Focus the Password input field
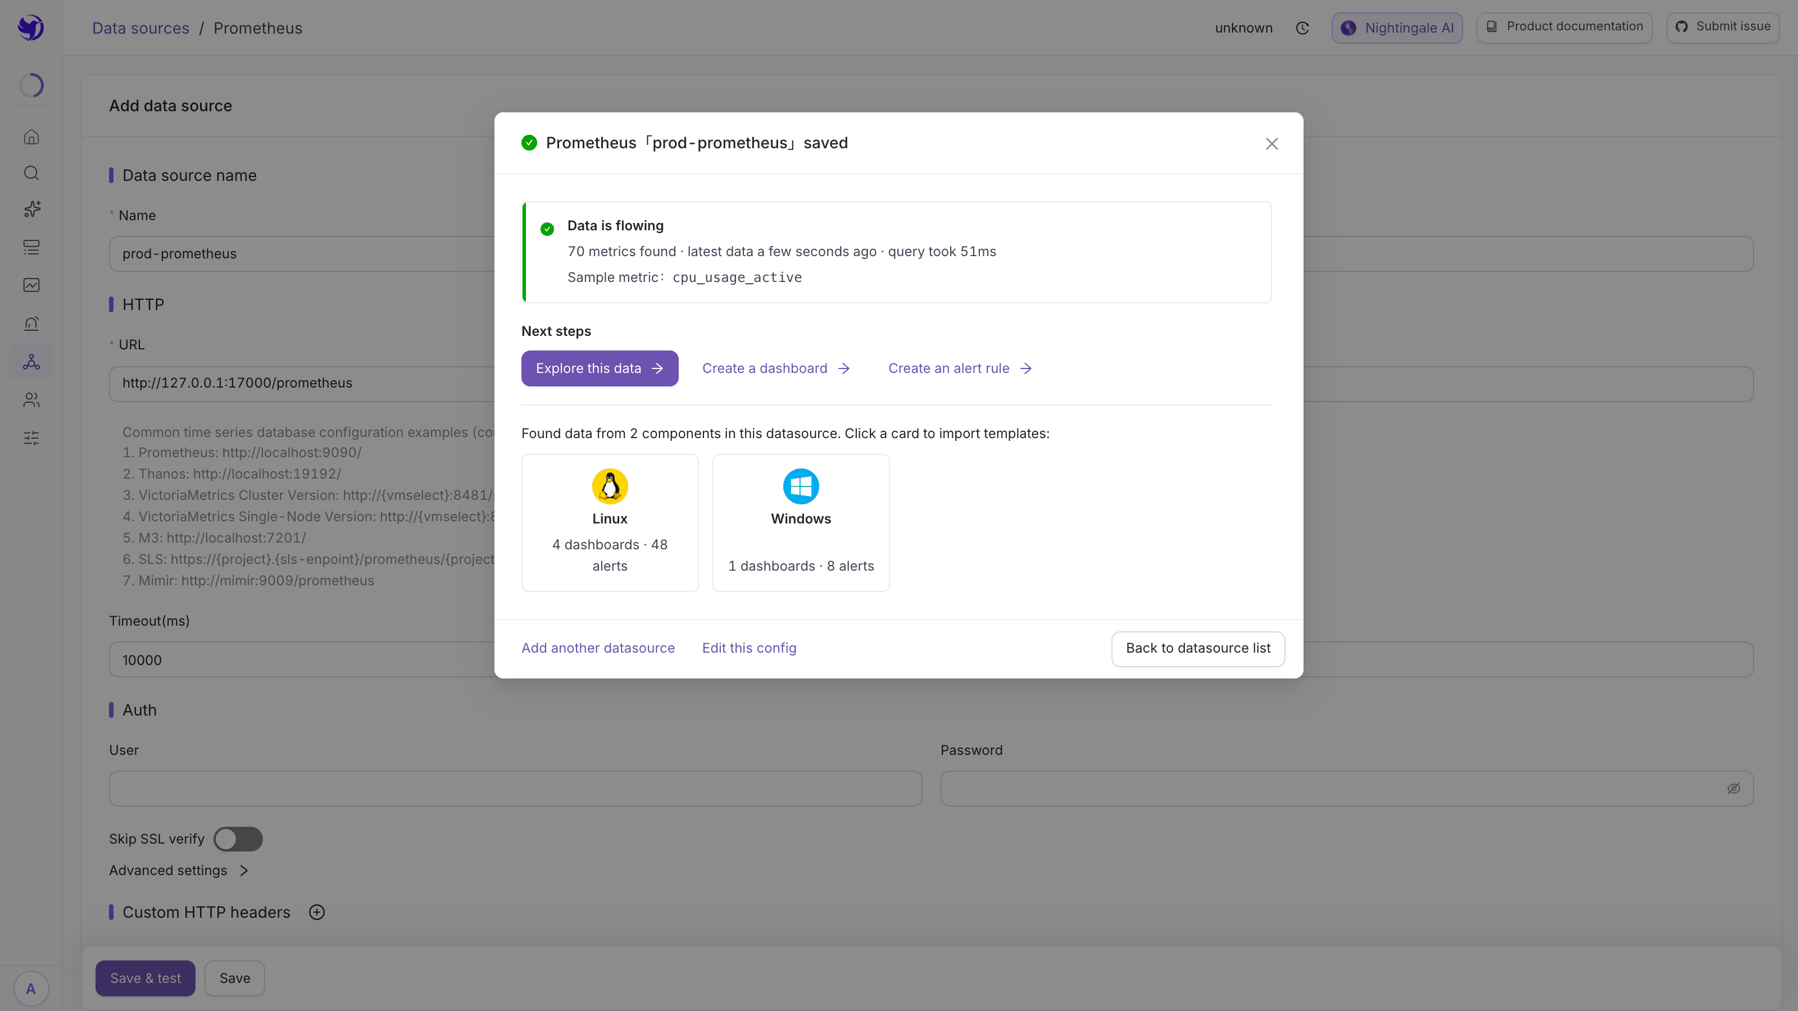Screen dimensions: 1798x1011 pyautogui.click(x=1346, y=789)
